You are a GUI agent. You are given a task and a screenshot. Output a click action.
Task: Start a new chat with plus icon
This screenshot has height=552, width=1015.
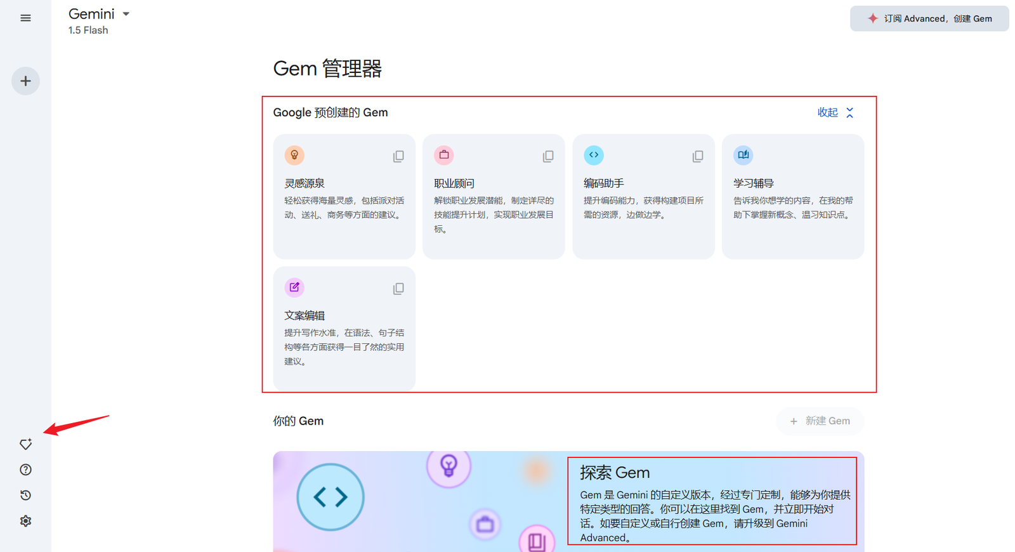tap(25, 81)
